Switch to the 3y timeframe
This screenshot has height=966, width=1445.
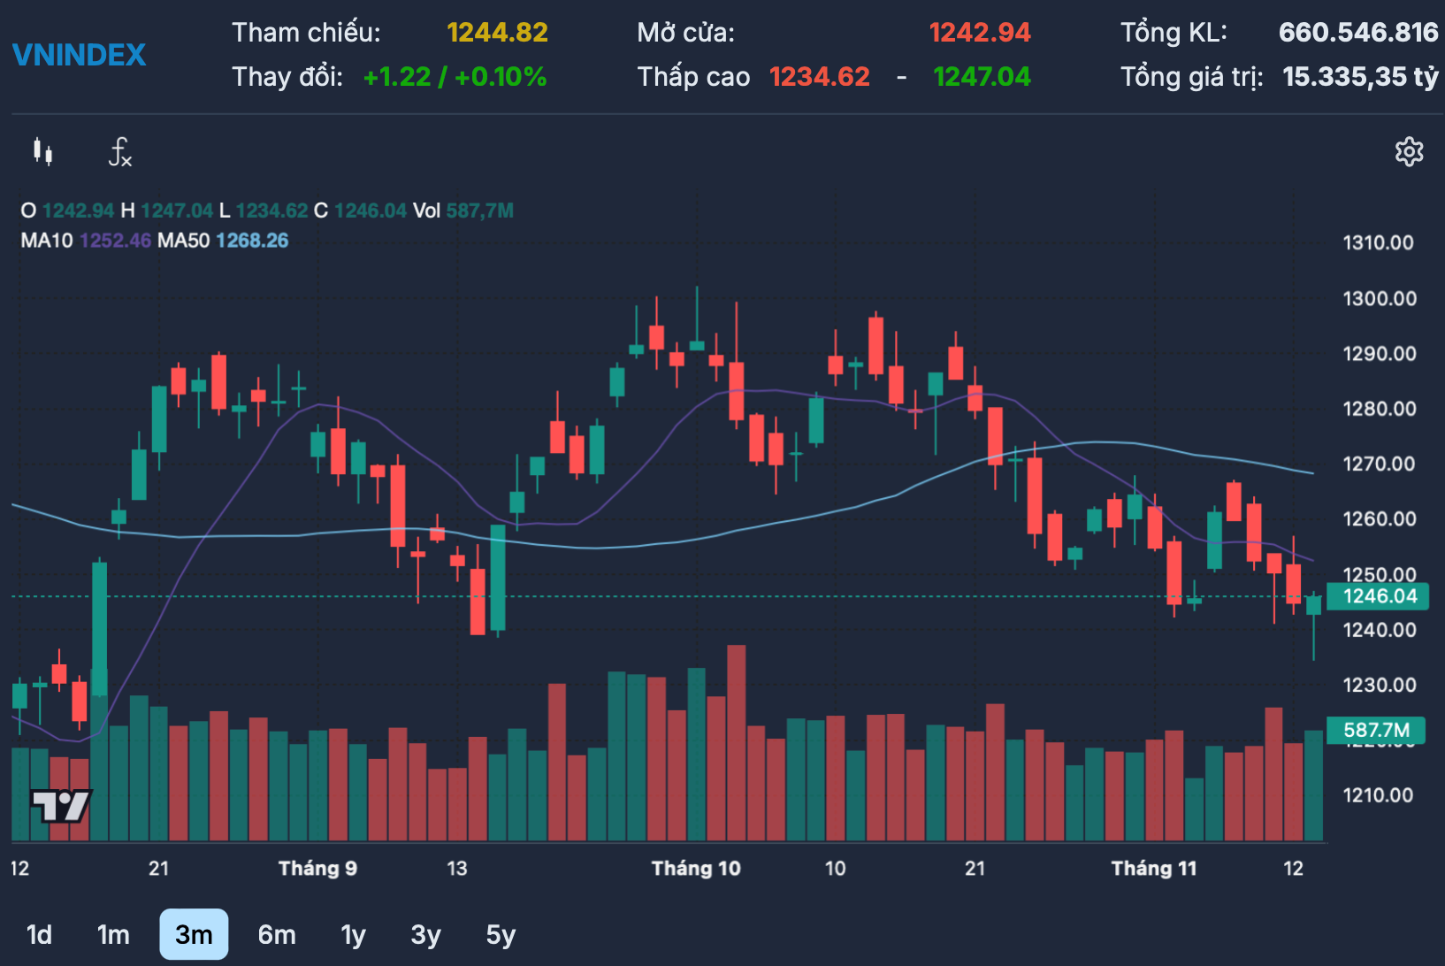pyautogui.click(x=425, y=934)
